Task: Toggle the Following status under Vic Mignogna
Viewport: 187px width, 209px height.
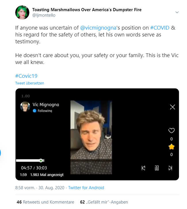Action: (43, 111)
